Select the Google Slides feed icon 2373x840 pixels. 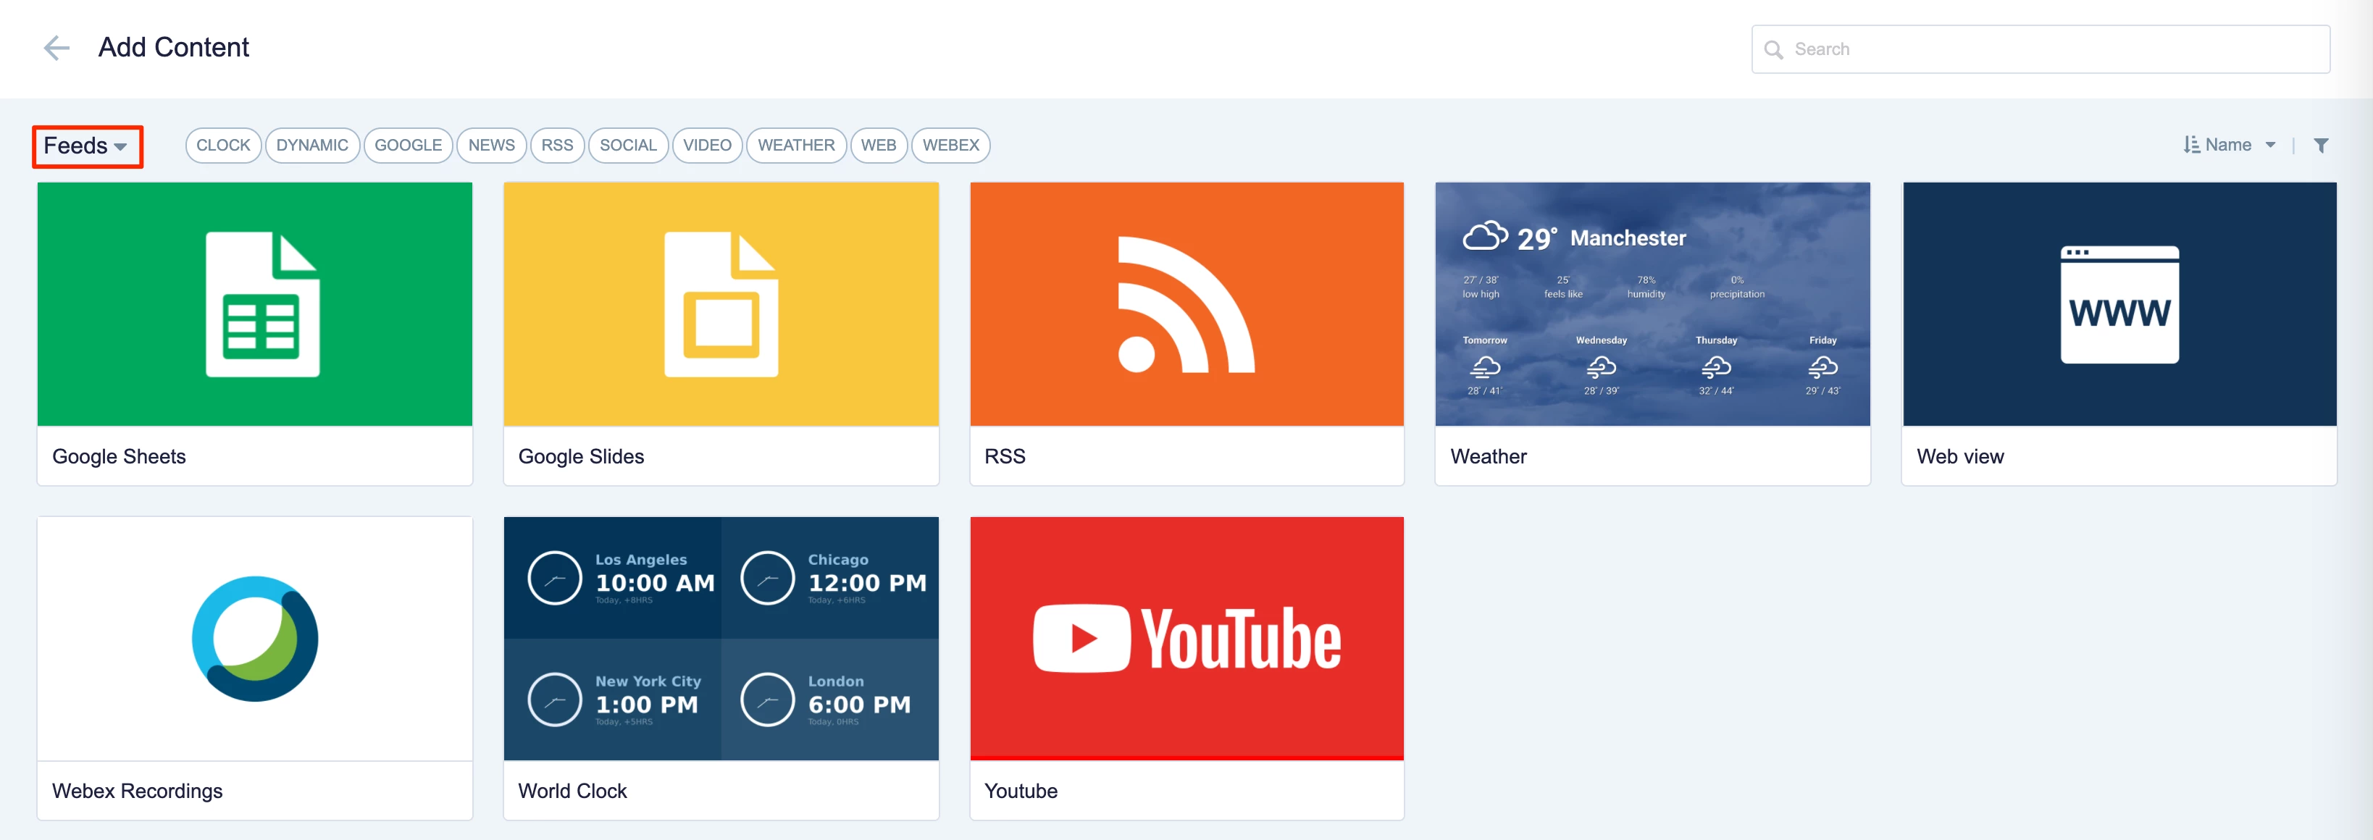720,304
